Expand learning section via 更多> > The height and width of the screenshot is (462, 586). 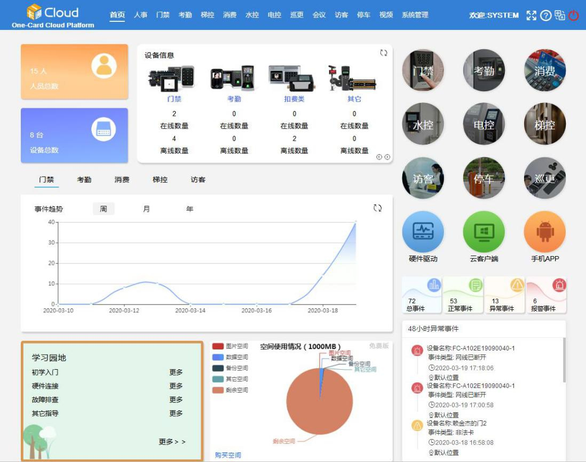click(172, 442)
